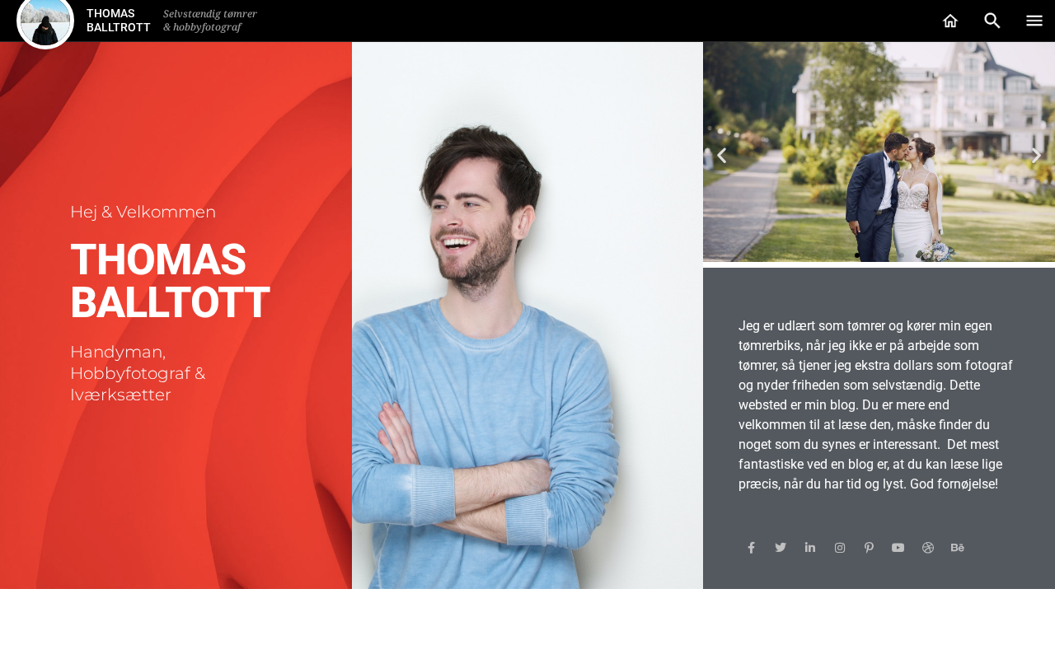Viewport: 1055px width, 659px height.
Task: Click the portrait of the smiling man
Action: [x=527, y=315]
